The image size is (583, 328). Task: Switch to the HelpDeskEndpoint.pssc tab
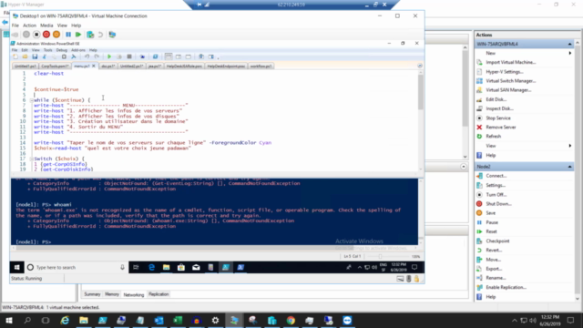tap(226, 67)
